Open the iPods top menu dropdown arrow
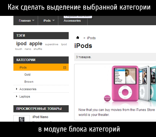Image resolution: width=156 pixels, height=137 pixels. (53, 21)
